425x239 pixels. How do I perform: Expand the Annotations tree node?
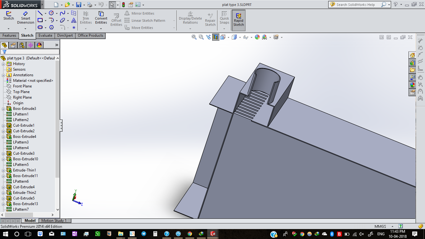tap(3, 75)
